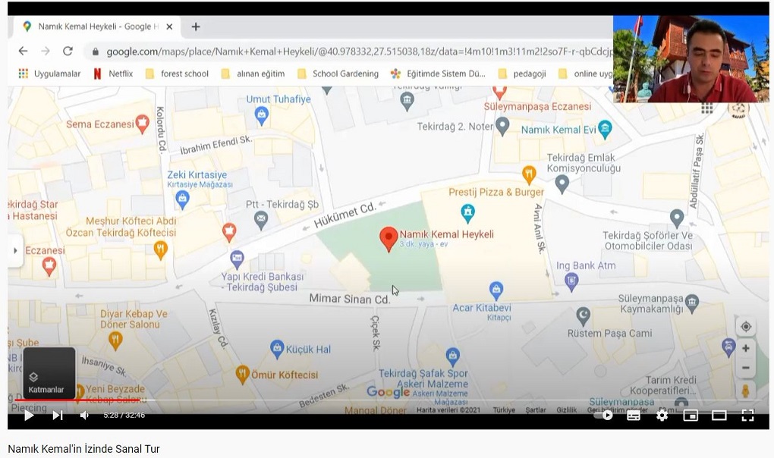774x458 pixels.
Task: Click the Acar Kitabevi bookstore marker
Action: click(x=496, y=290)
